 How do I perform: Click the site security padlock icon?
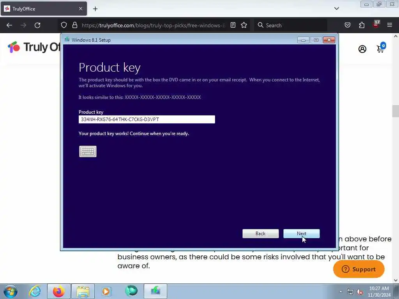[74, 25]
